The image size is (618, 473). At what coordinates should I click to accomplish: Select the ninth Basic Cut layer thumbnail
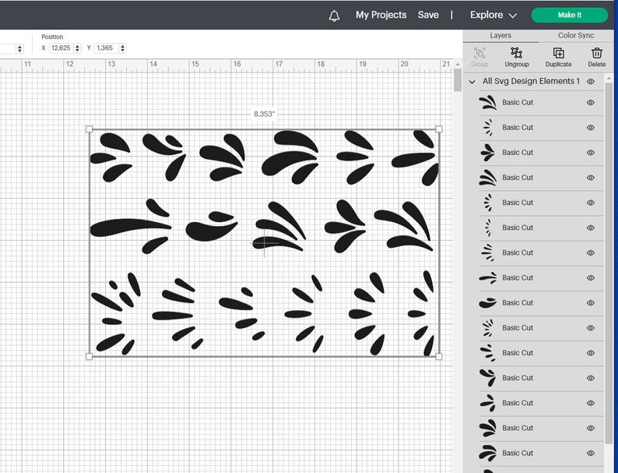click(x=488, y=303)
